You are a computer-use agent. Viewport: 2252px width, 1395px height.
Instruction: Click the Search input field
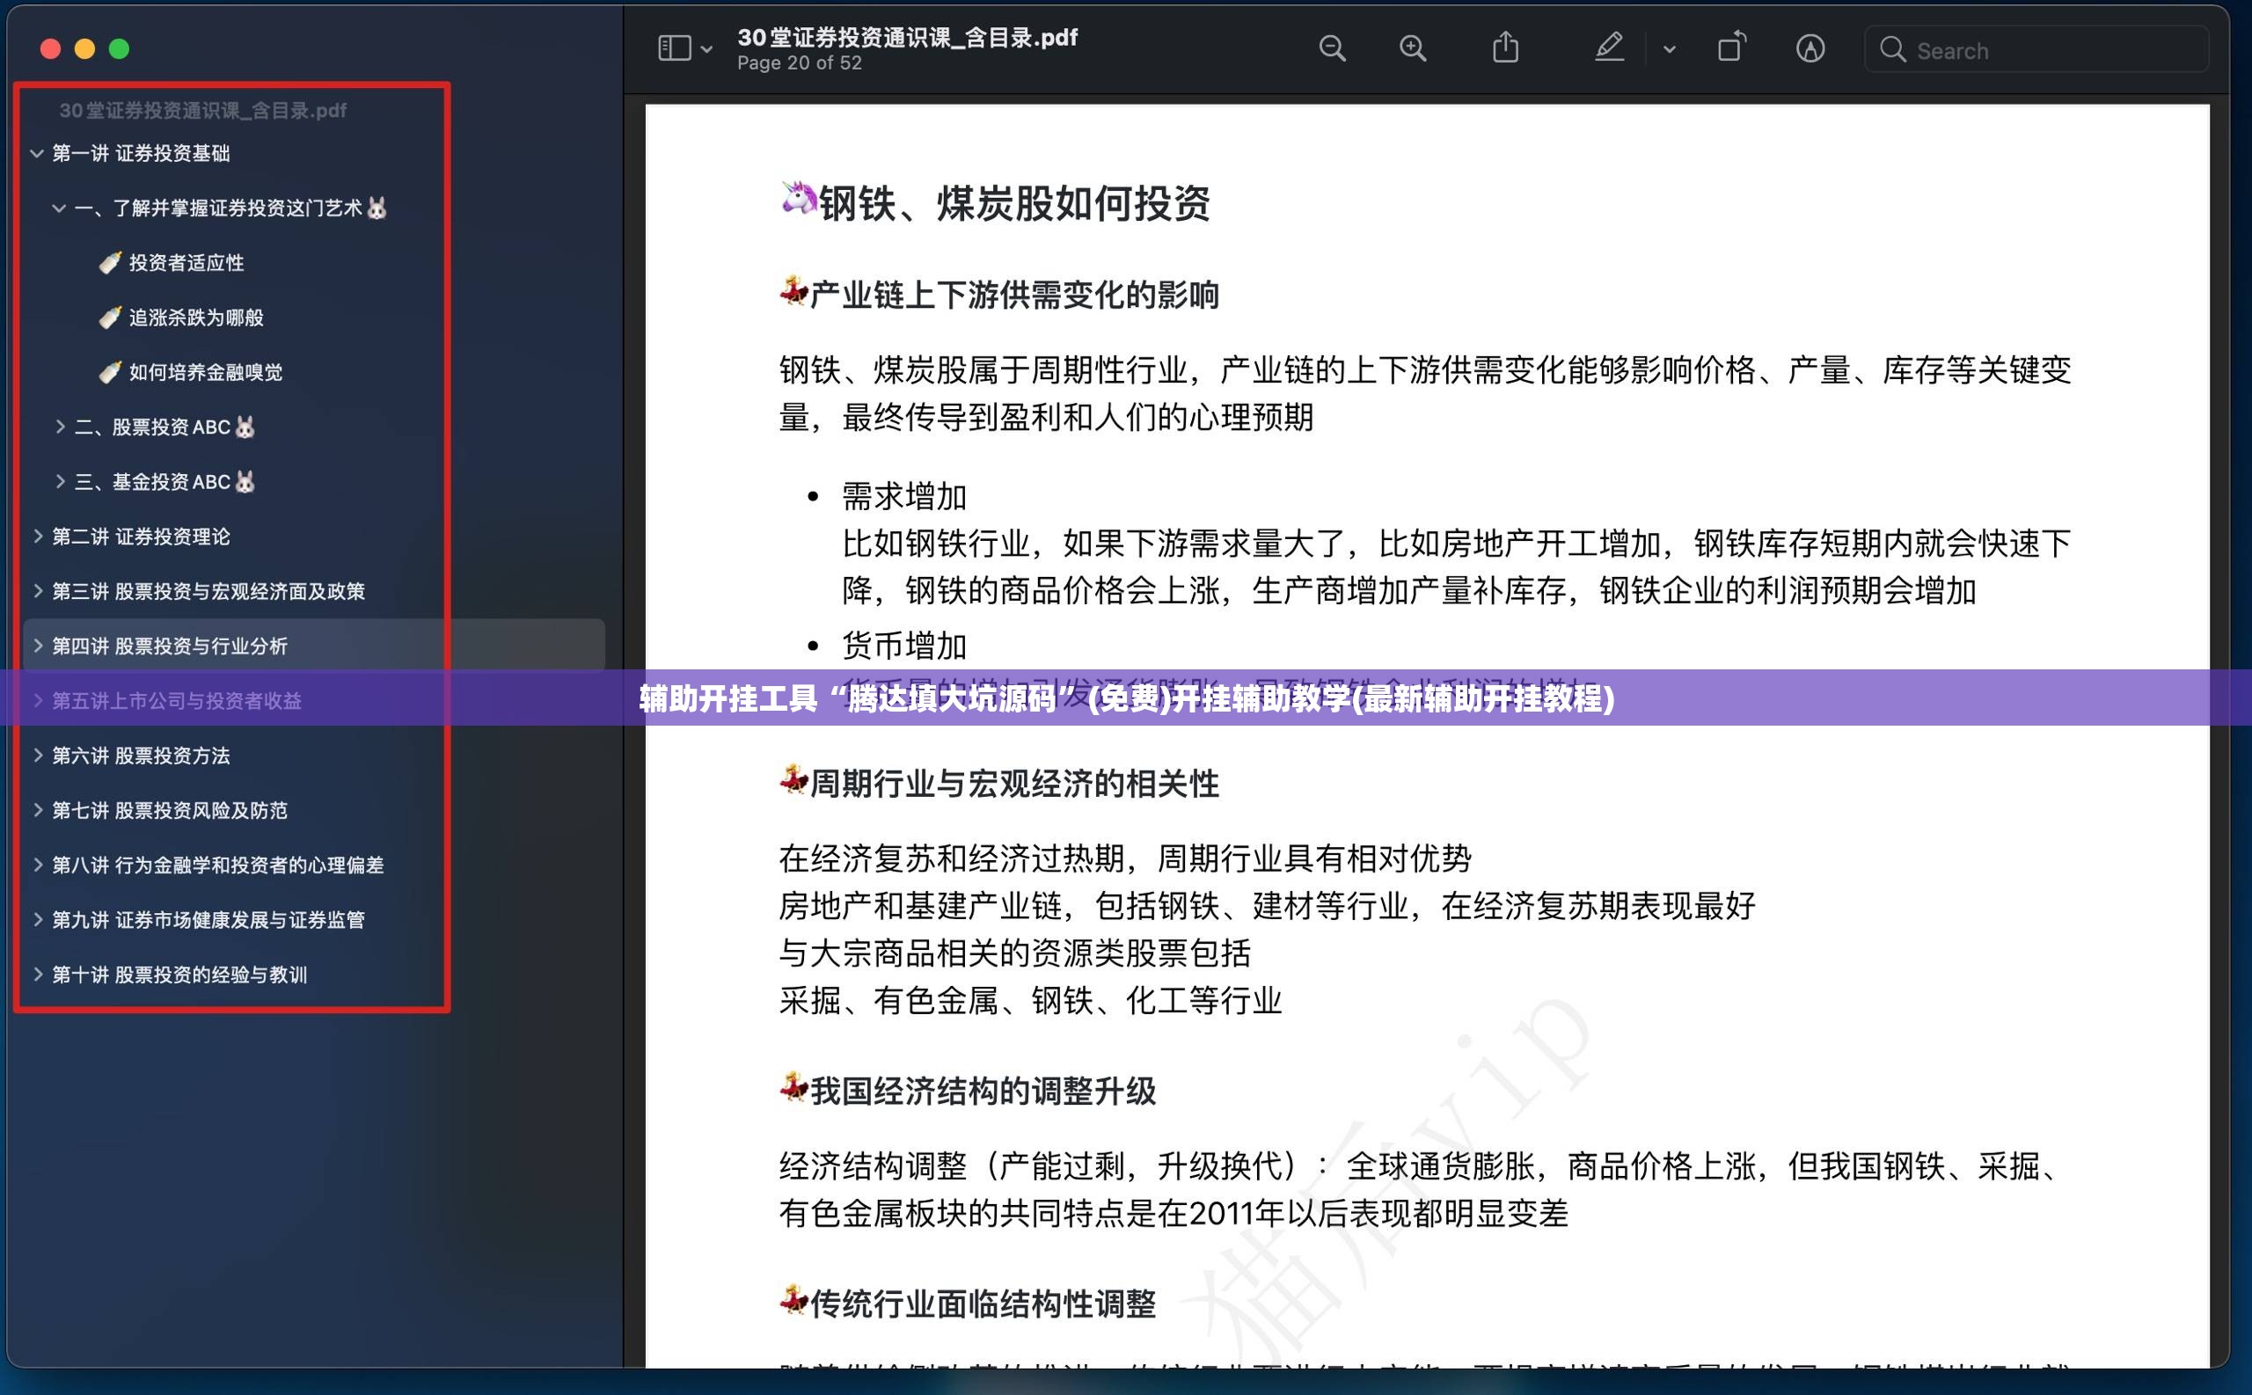click(x=2036, y=49)
